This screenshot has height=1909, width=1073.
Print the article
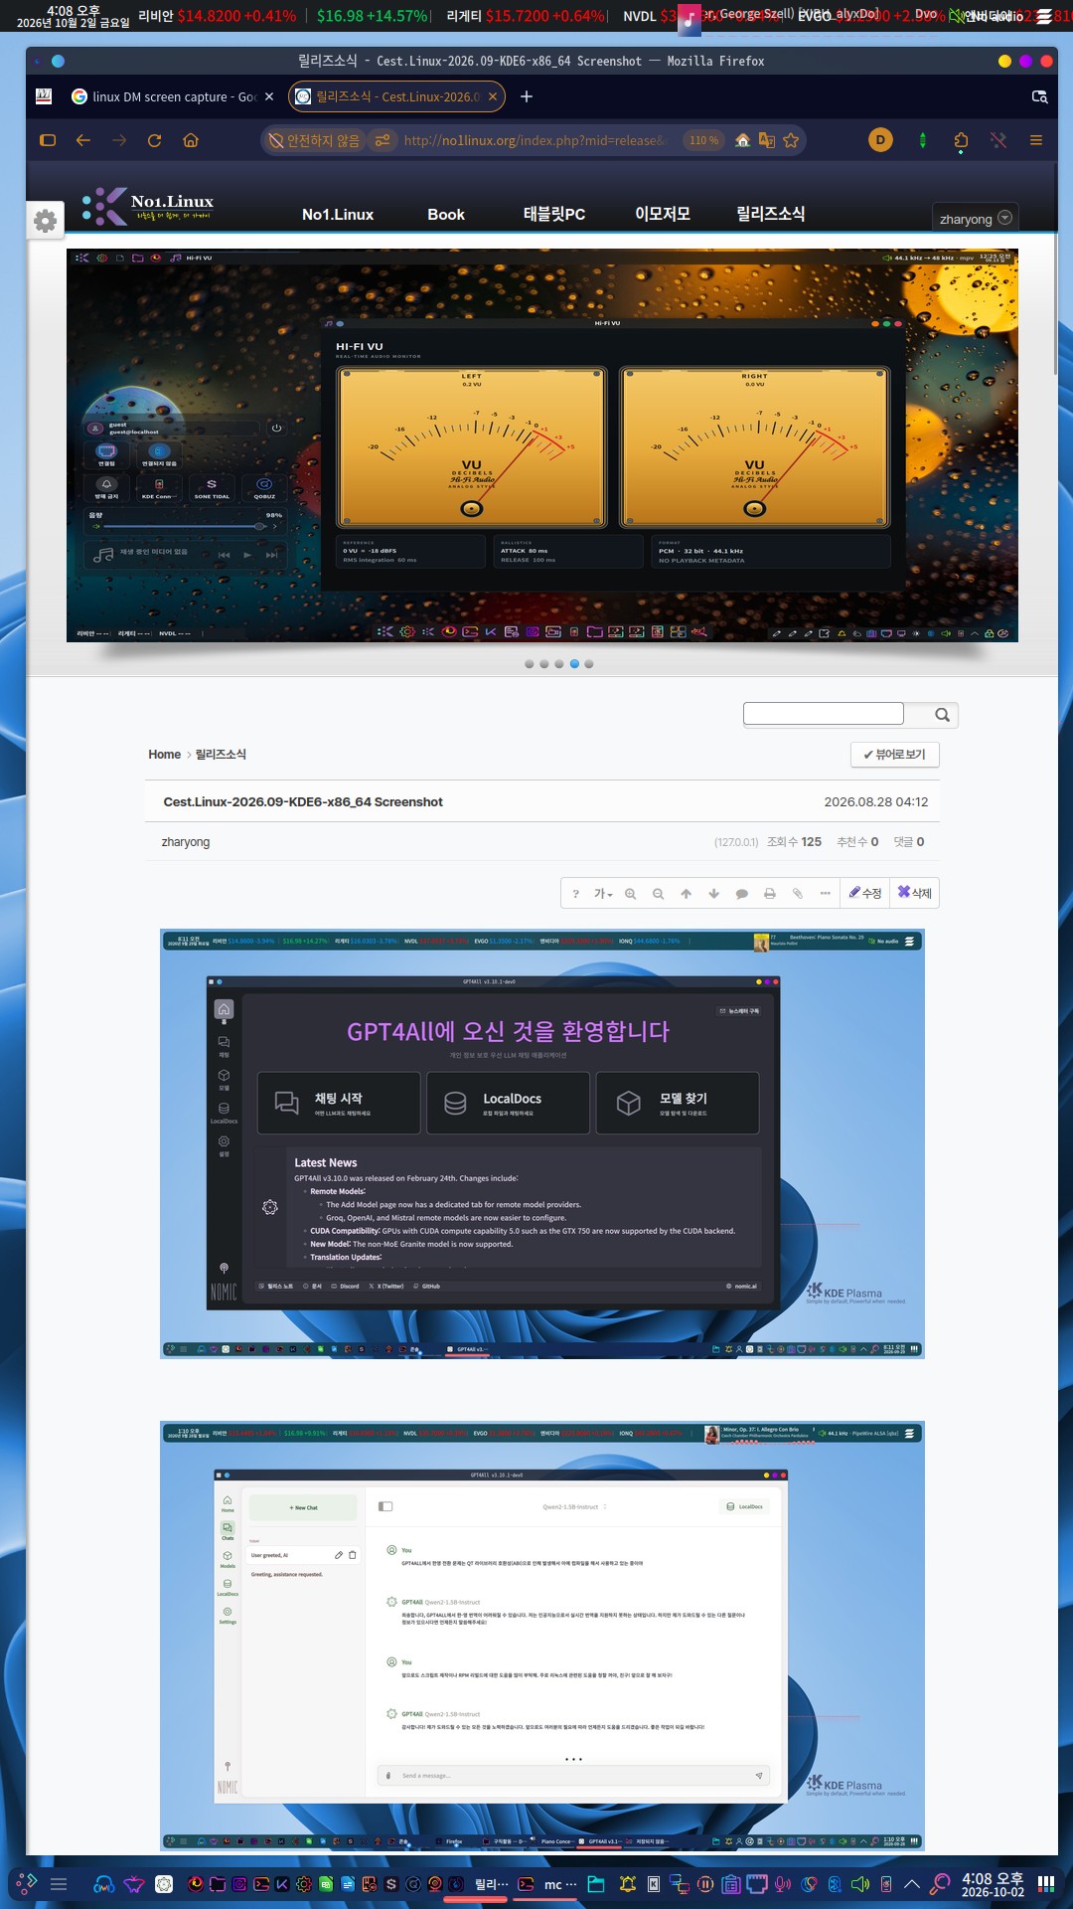pos(769,893)
